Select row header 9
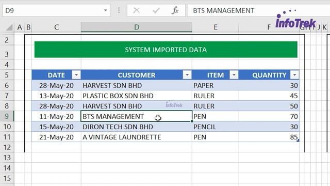 [x=7, y=116]
